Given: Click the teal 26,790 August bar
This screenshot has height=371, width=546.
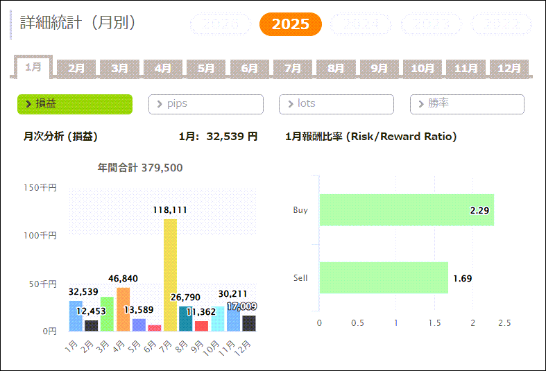Looking at the screenshot, I should coord(185,318).
